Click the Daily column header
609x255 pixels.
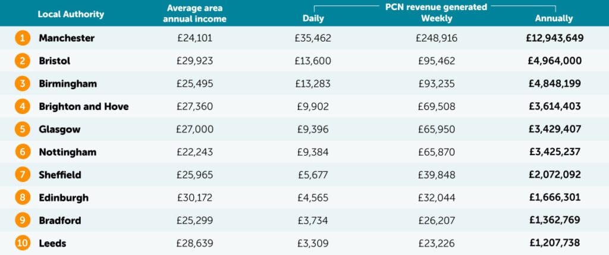pyautogui.click(x=313, y=18)
